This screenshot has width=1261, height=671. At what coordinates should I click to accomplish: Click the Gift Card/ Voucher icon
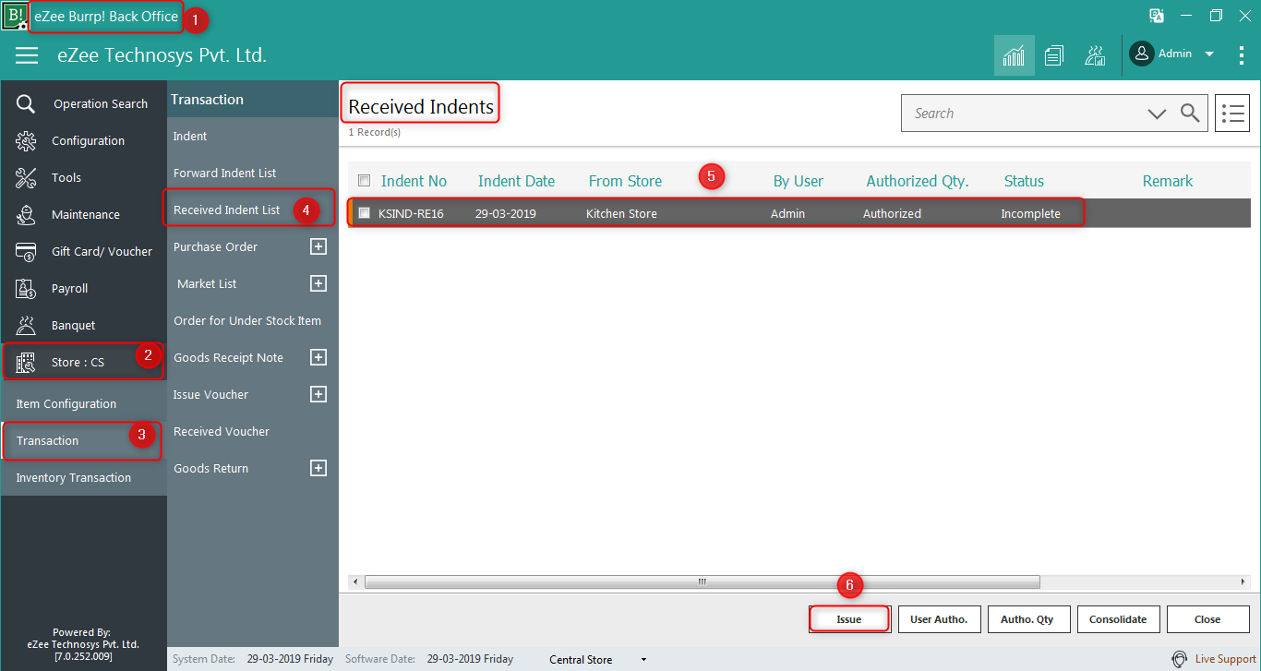26,251
